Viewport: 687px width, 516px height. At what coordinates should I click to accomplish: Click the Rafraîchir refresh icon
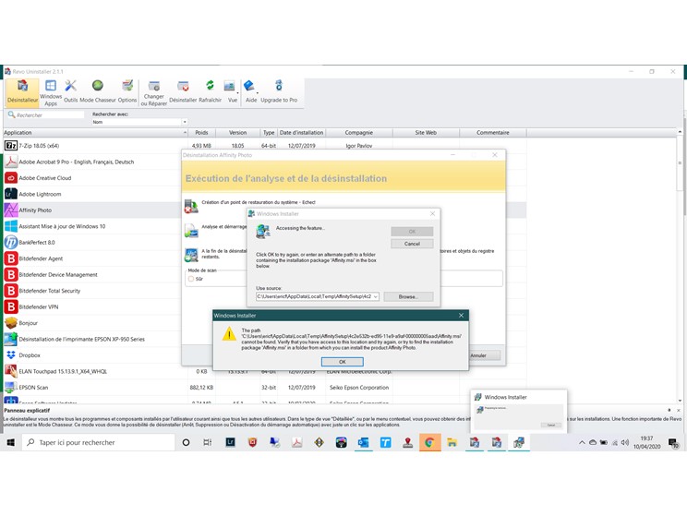point(210,92)
